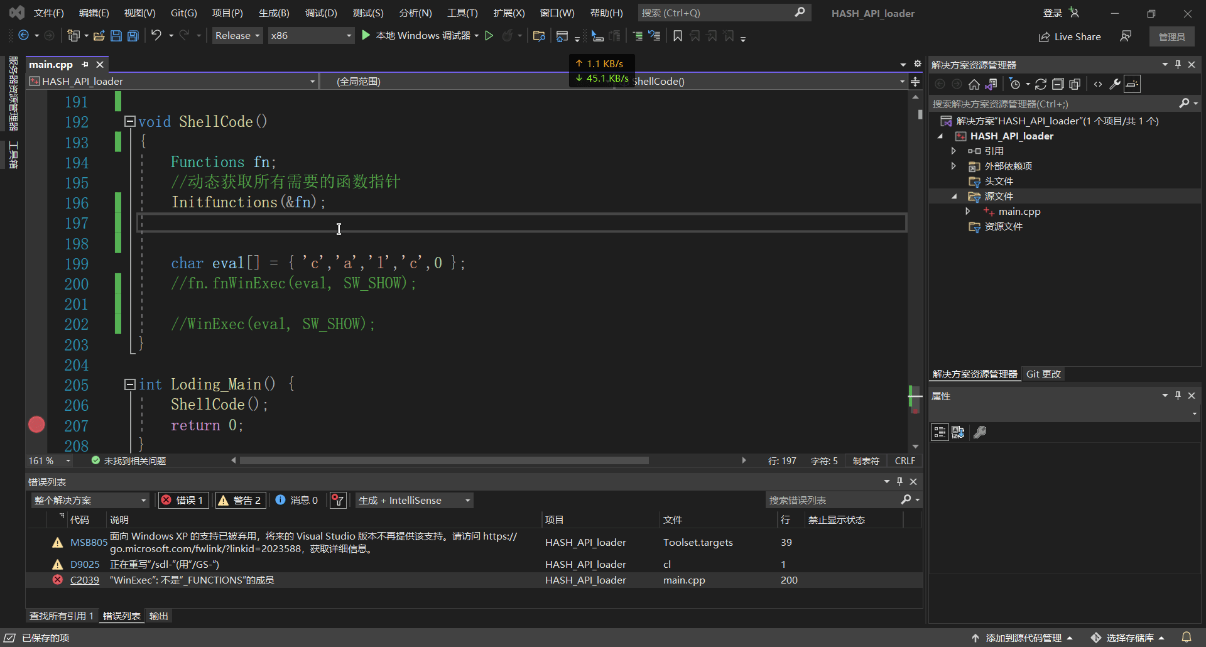
Task: Click the 登录 sign-in button
Action: tap(1060, 13)
